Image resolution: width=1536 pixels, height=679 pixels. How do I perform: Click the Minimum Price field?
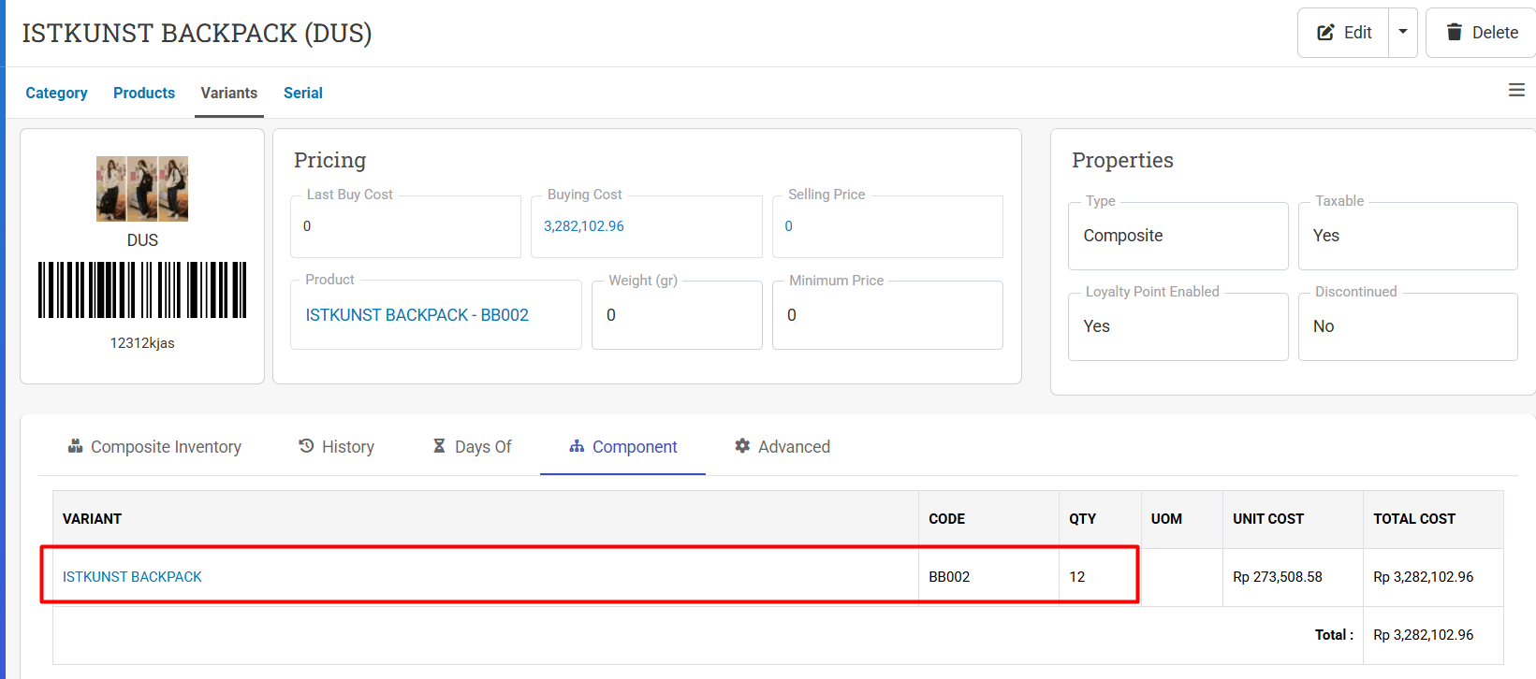pos(886,315)
